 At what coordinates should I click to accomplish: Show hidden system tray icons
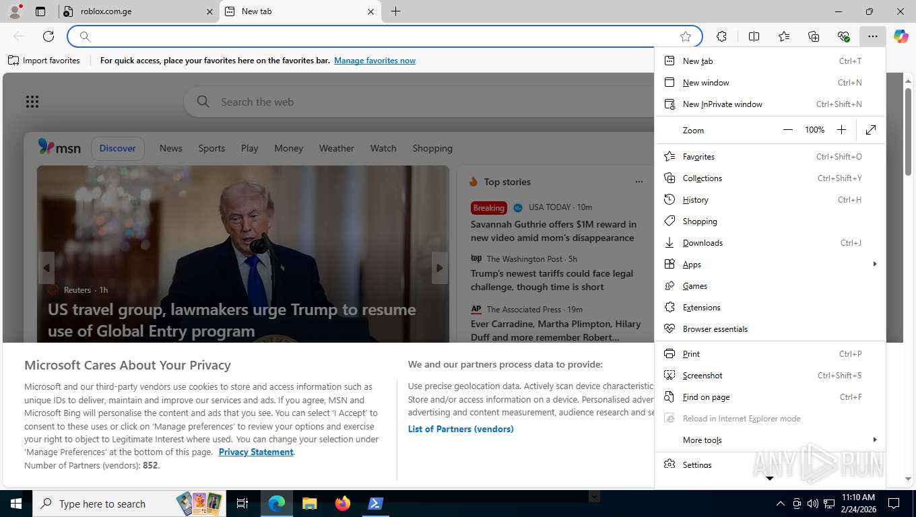tap(781, 504)
